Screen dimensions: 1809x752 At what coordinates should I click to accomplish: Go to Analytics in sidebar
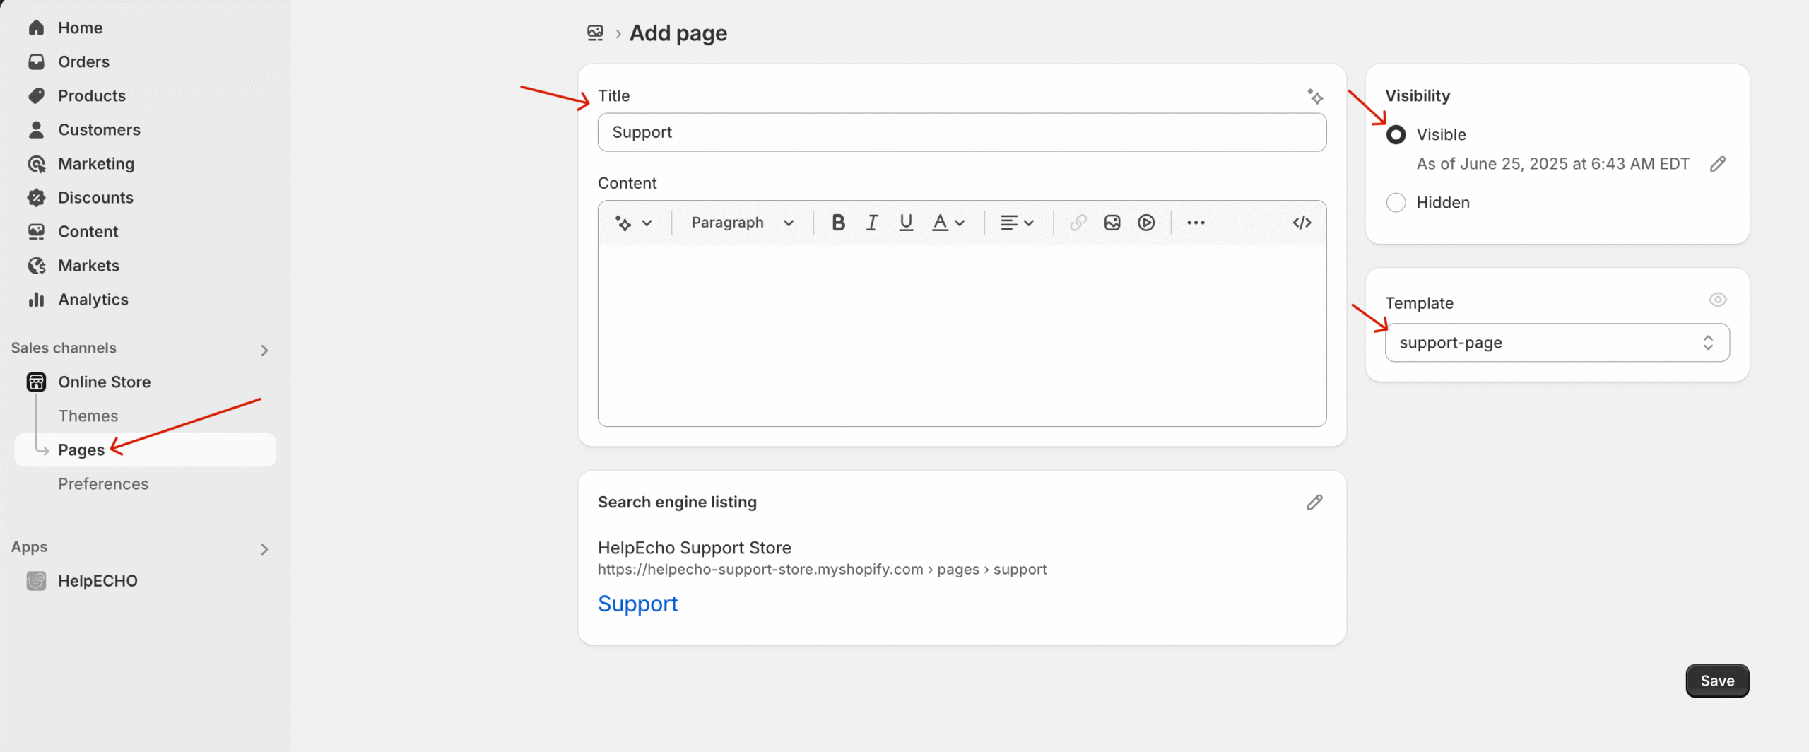tap(93, 300)
